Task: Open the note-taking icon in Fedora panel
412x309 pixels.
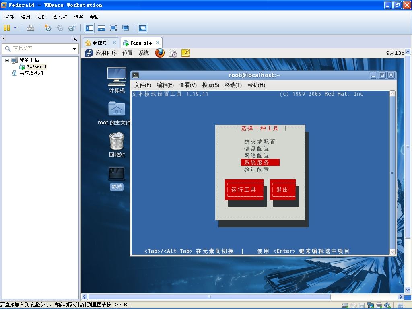Action: [x=185, y=53]
